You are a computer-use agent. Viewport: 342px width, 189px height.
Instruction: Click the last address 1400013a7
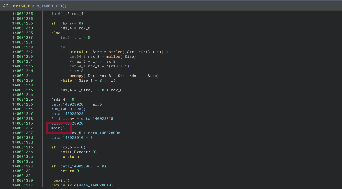click(x=22, y=185)
